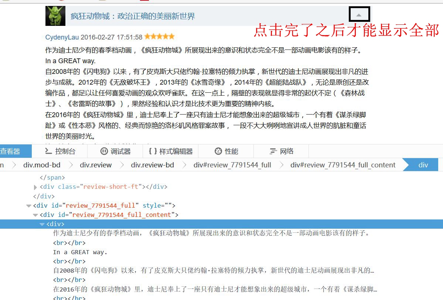
Task: Select text node starting 作为迪士尼少有的春季档动画
Action: (x=212, y=233)
